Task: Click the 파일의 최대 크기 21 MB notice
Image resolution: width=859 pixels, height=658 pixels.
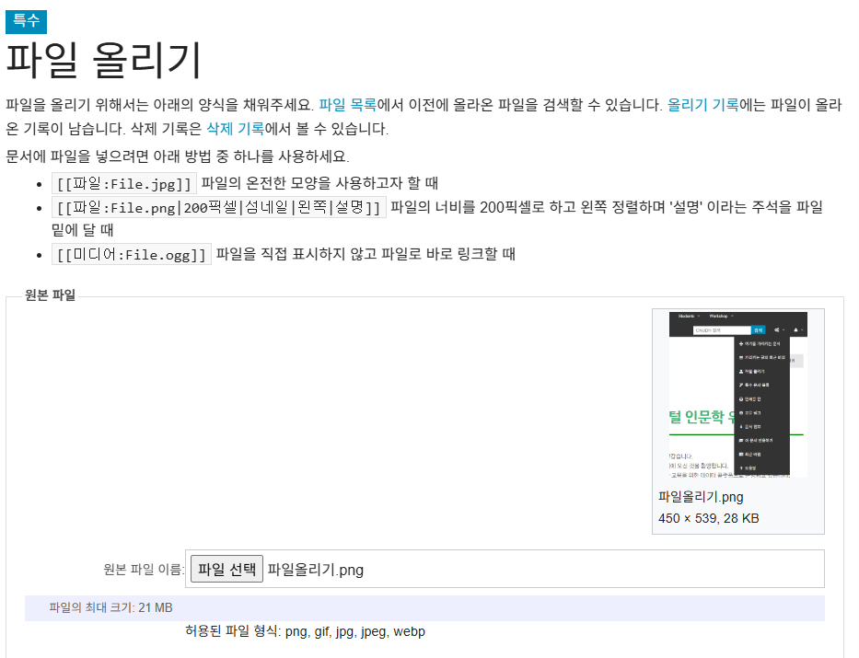Action: tap(110, 607)
